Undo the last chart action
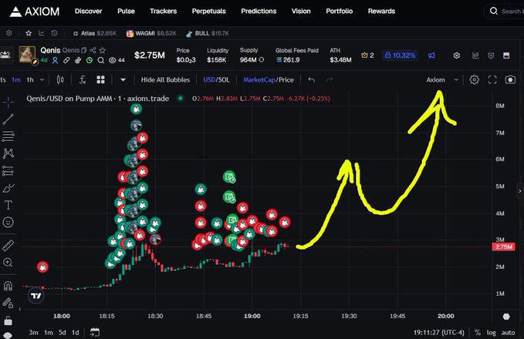Screen dimensions: 524x339 pyautogui.click(x=311, y=80)
